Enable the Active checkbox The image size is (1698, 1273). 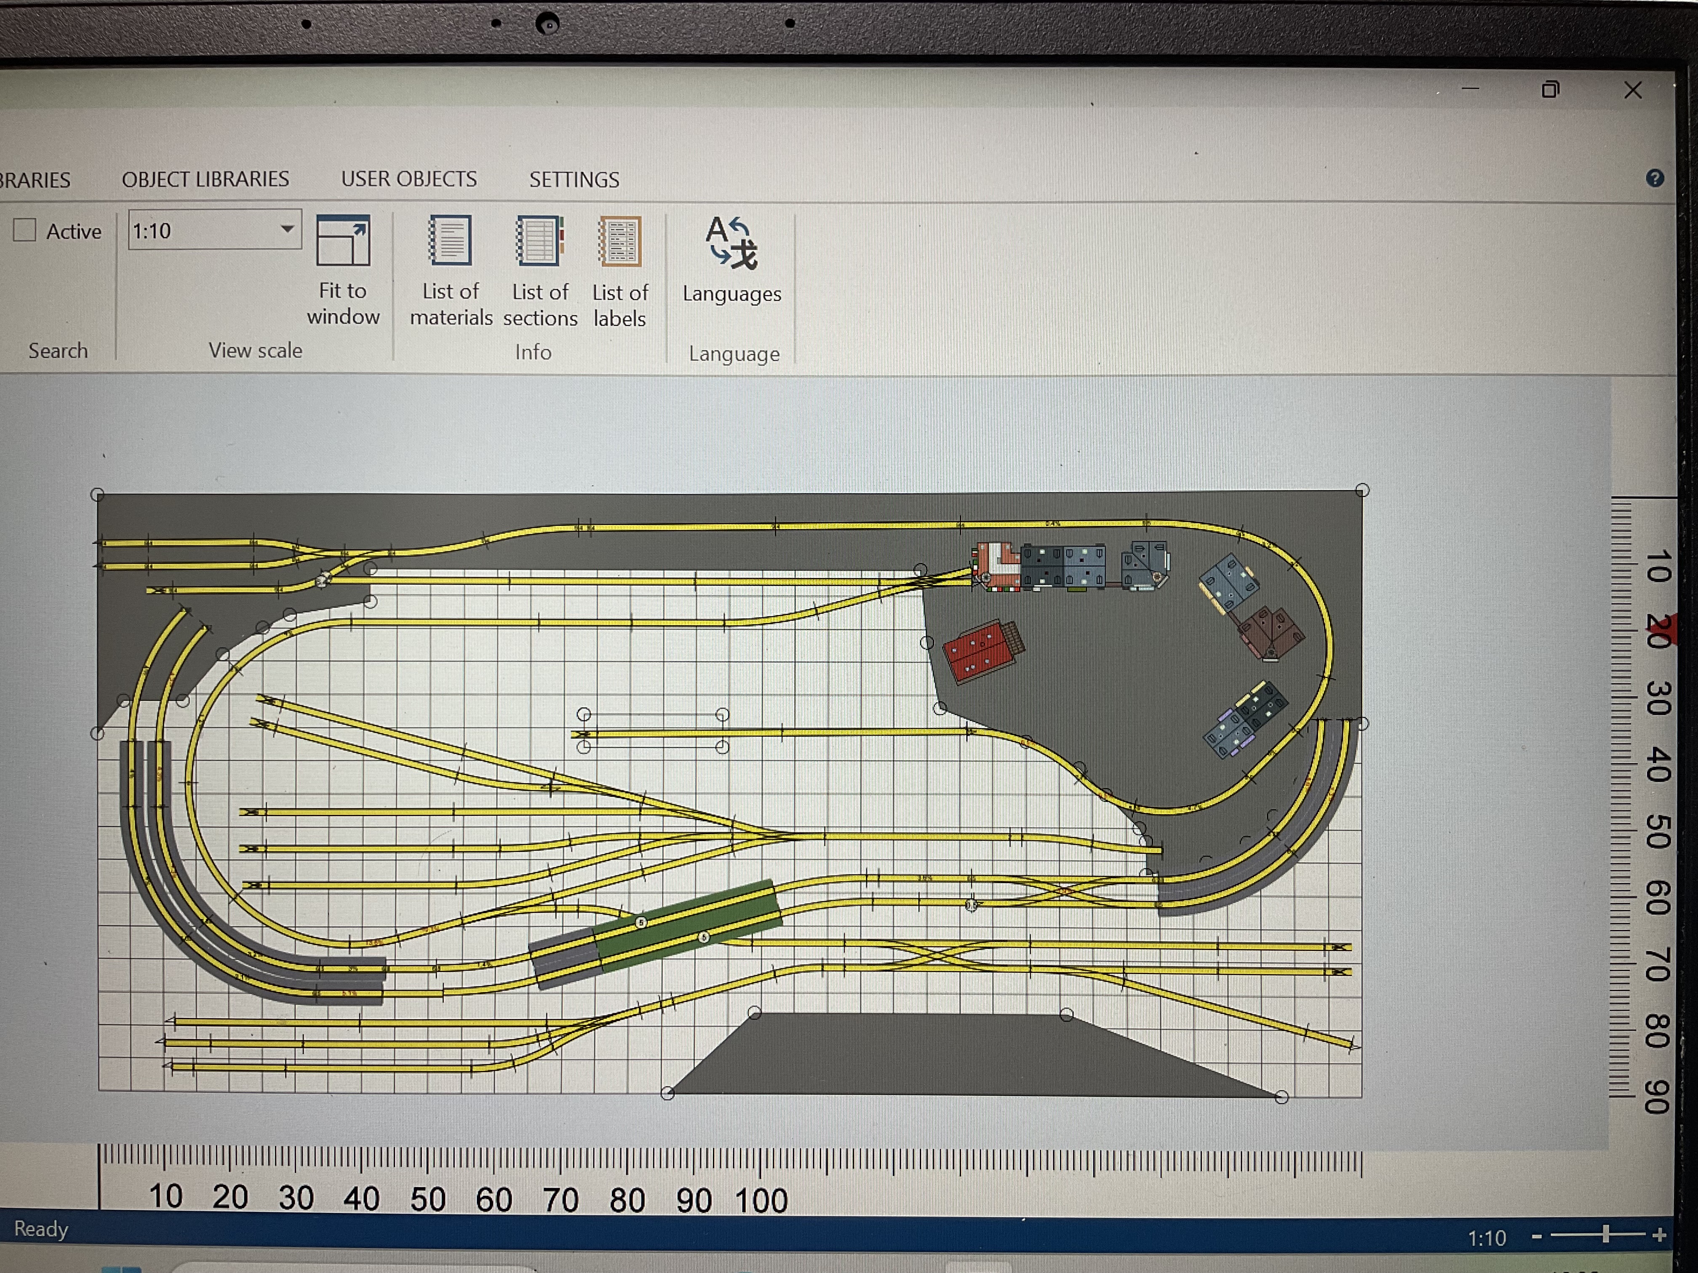click(24, 230)
